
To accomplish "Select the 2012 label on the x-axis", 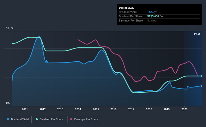I will pos(43,109).
